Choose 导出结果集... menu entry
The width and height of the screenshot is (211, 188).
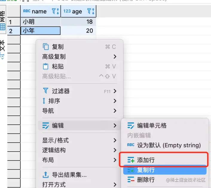point(79,175)
